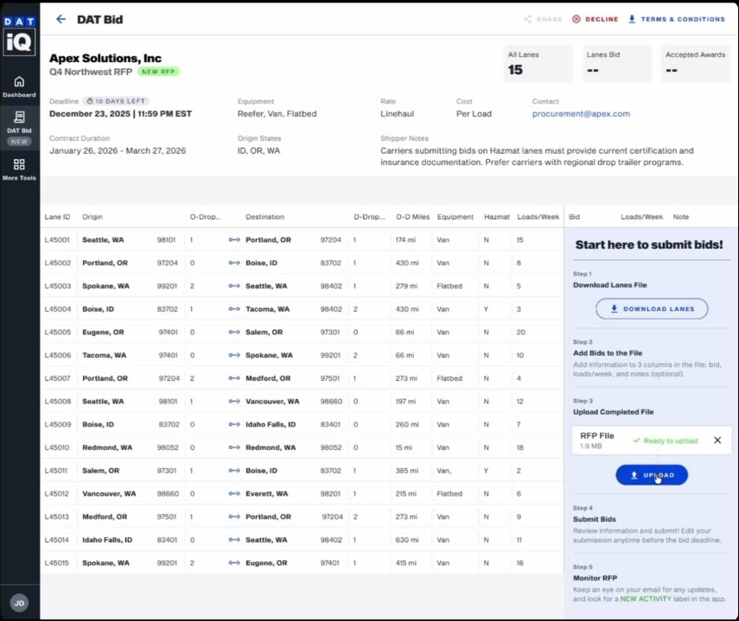739x621 pixels.
Task: Click the DAT iQ logo
Action: point(19,36)
